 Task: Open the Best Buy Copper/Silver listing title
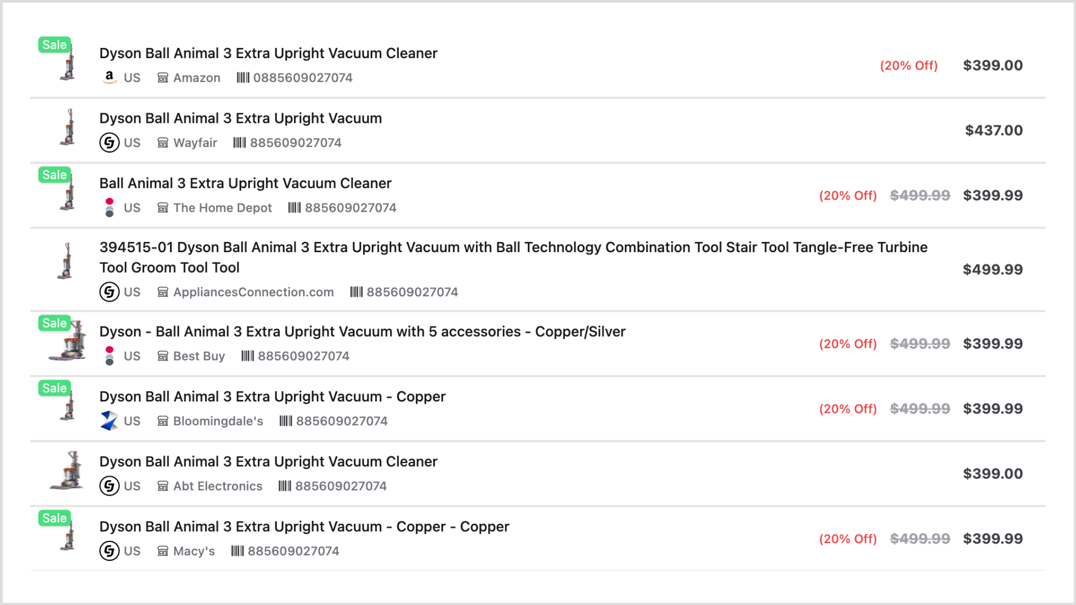[362, 331]
